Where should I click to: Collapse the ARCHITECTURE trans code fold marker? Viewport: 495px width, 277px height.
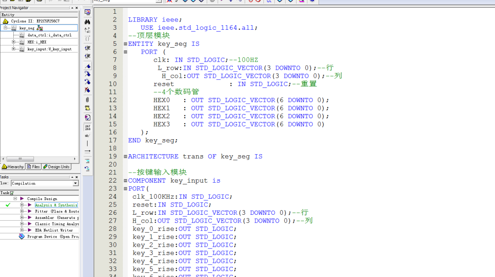(125, 157)
